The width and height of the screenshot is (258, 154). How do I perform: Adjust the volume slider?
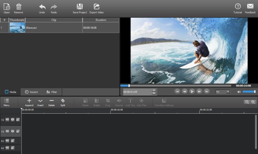pyautogui.click(x=249, y=92)
